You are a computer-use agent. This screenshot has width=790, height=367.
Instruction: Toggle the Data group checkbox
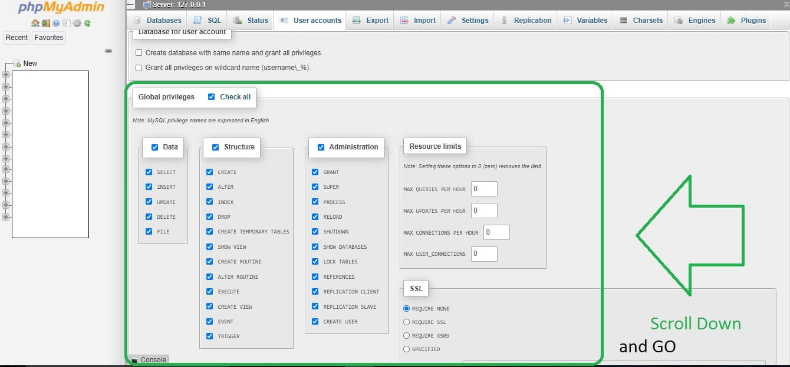pyautogui.click(x=155, y=147)
